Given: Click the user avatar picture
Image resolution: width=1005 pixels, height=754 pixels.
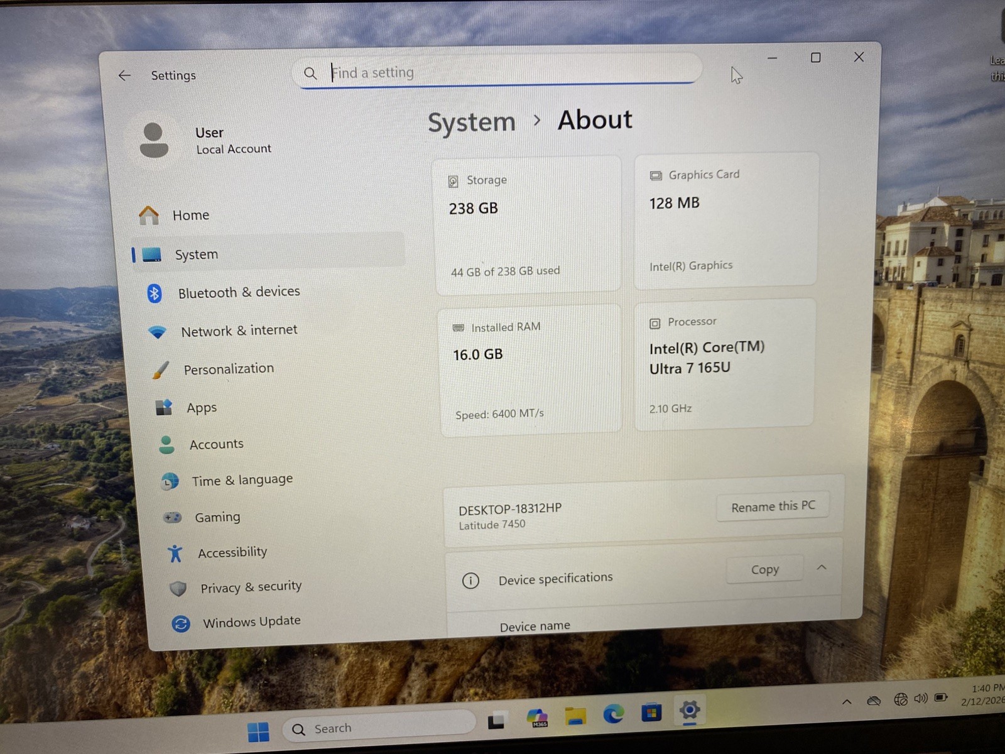Looking at the screenshot, I should (154, 140).
